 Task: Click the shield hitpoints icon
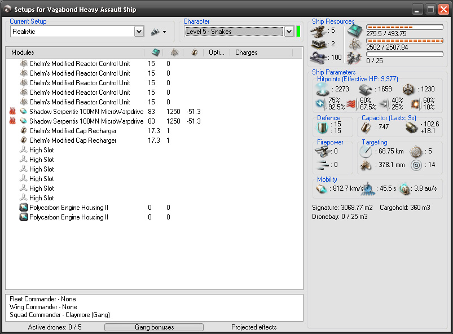click(x=323, y=89)
